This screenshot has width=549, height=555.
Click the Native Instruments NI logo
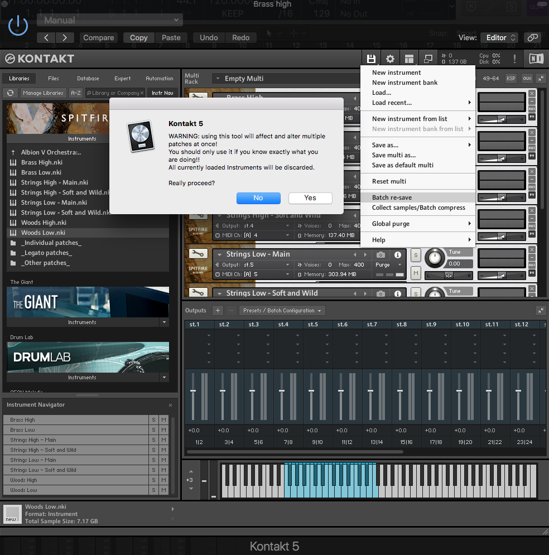point(536,59)
